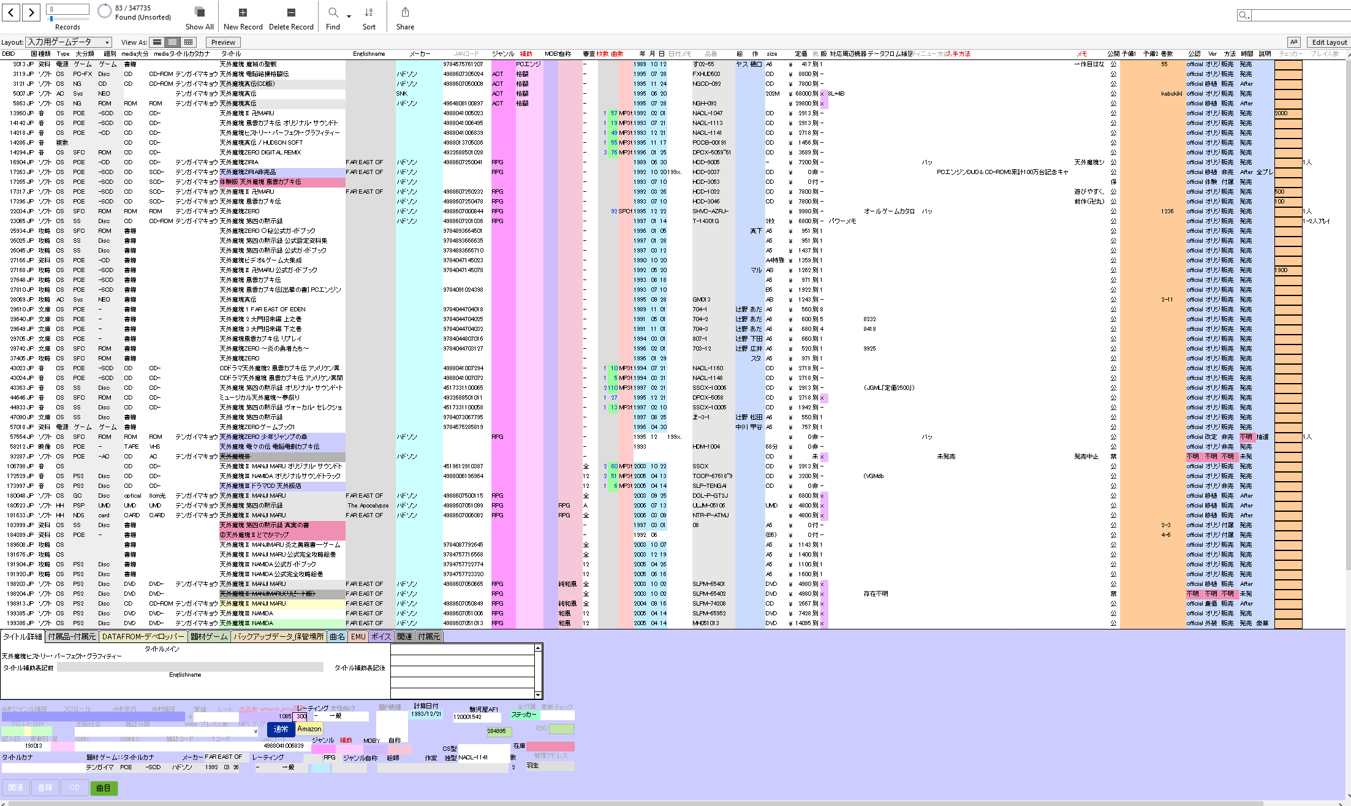
Task: Open the Sort records tool
Action: coord(369,12)
